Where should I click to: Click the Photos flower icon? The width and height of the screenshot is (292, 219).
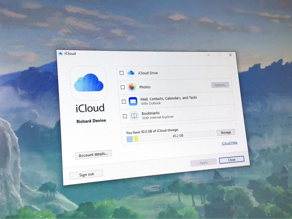(132, 87)
